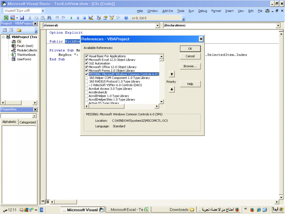Open the Standard toolbar options arrow
The height and width of the screenshot is (214, 285).
click(184, 19)
